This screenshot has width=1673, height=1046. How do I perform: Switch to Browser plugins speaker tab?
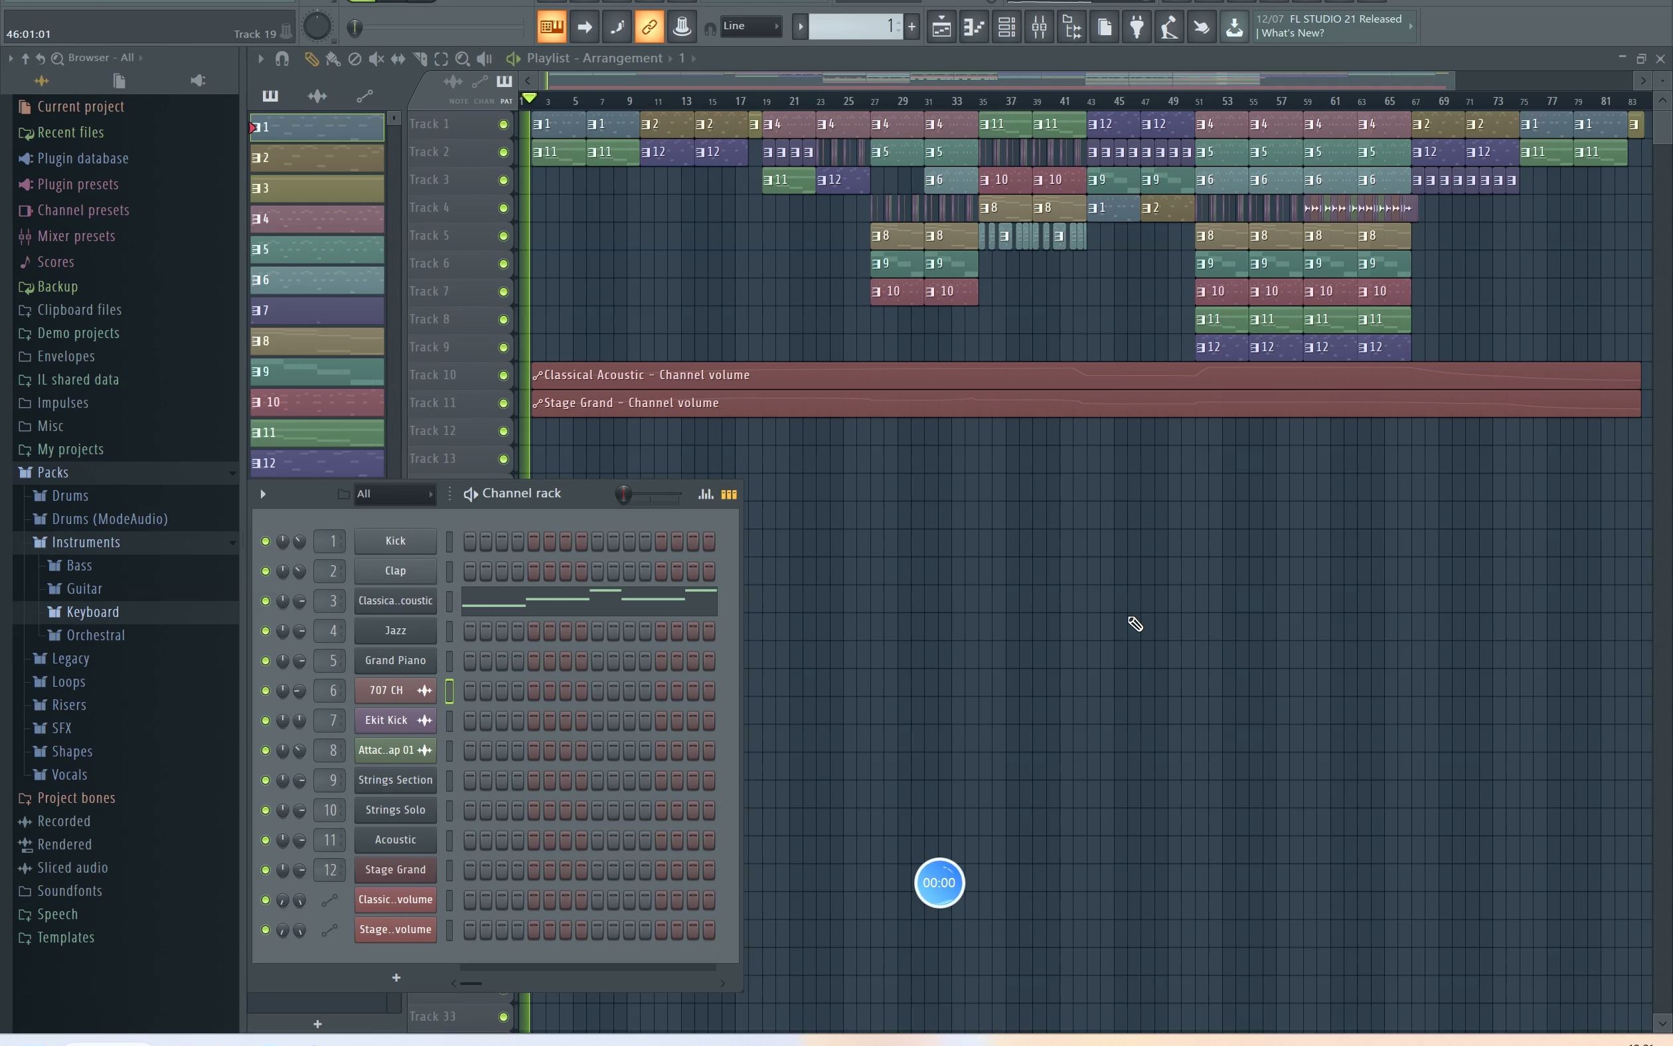click(198, 81)
